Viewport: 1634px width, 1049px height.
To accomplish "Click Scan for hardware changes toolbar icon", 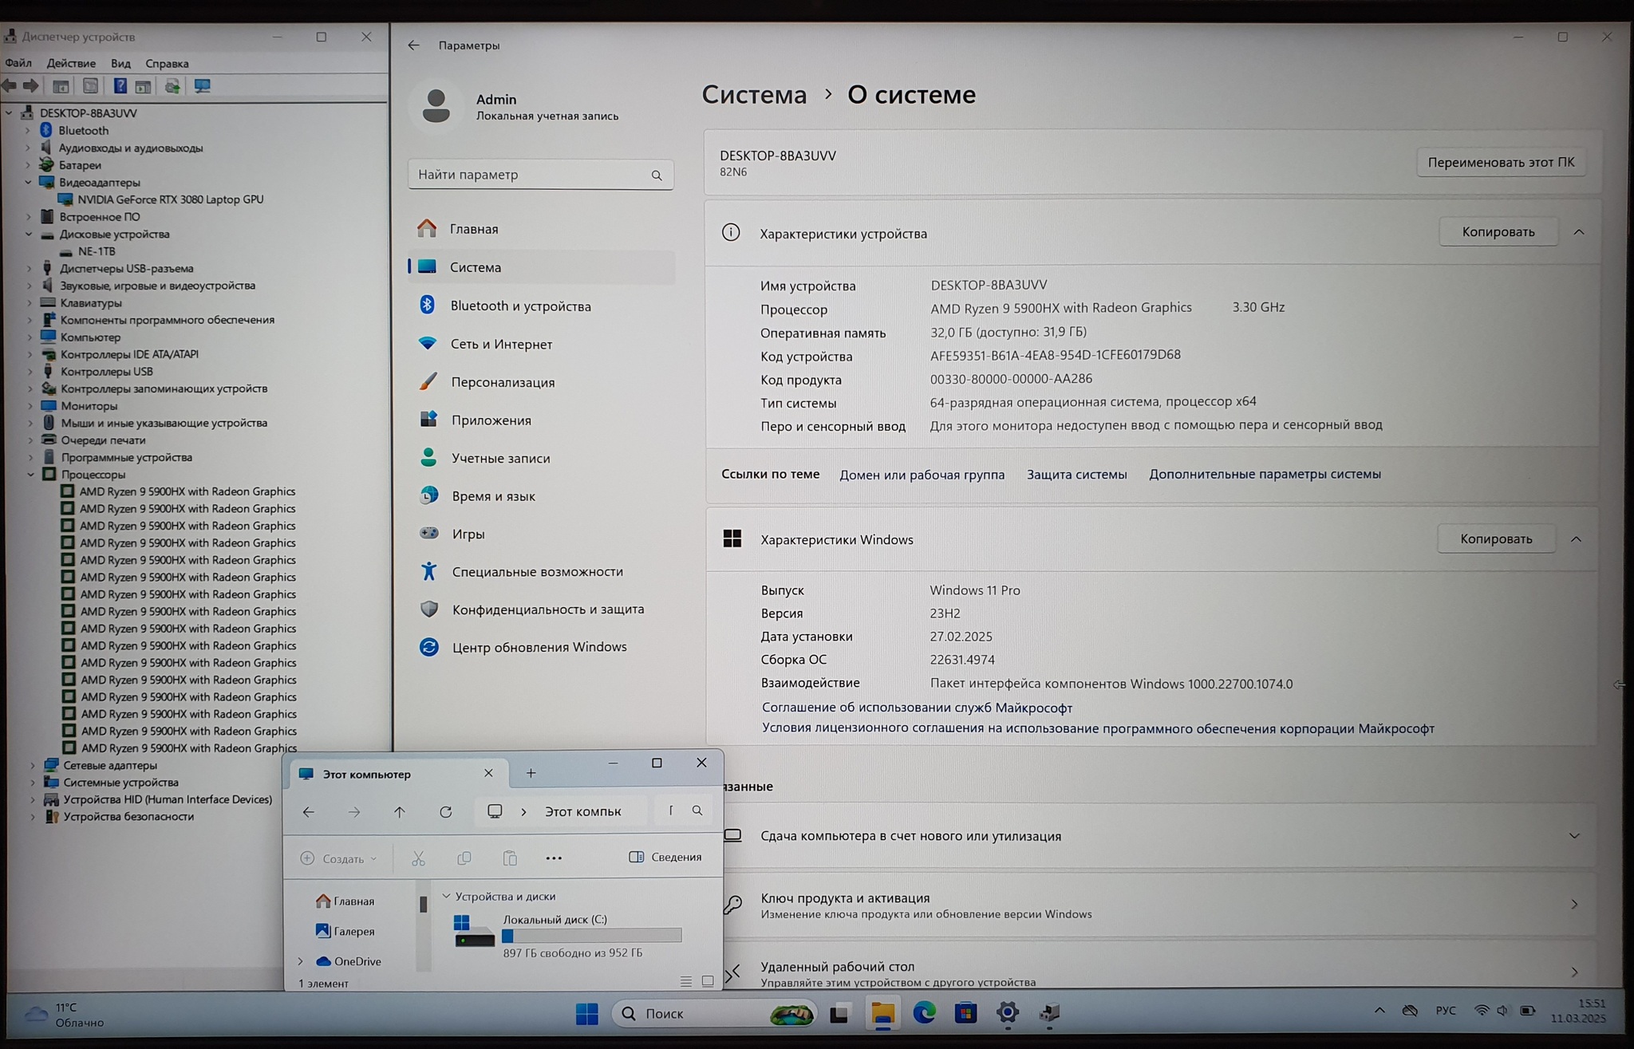I will tap(202, 86).
